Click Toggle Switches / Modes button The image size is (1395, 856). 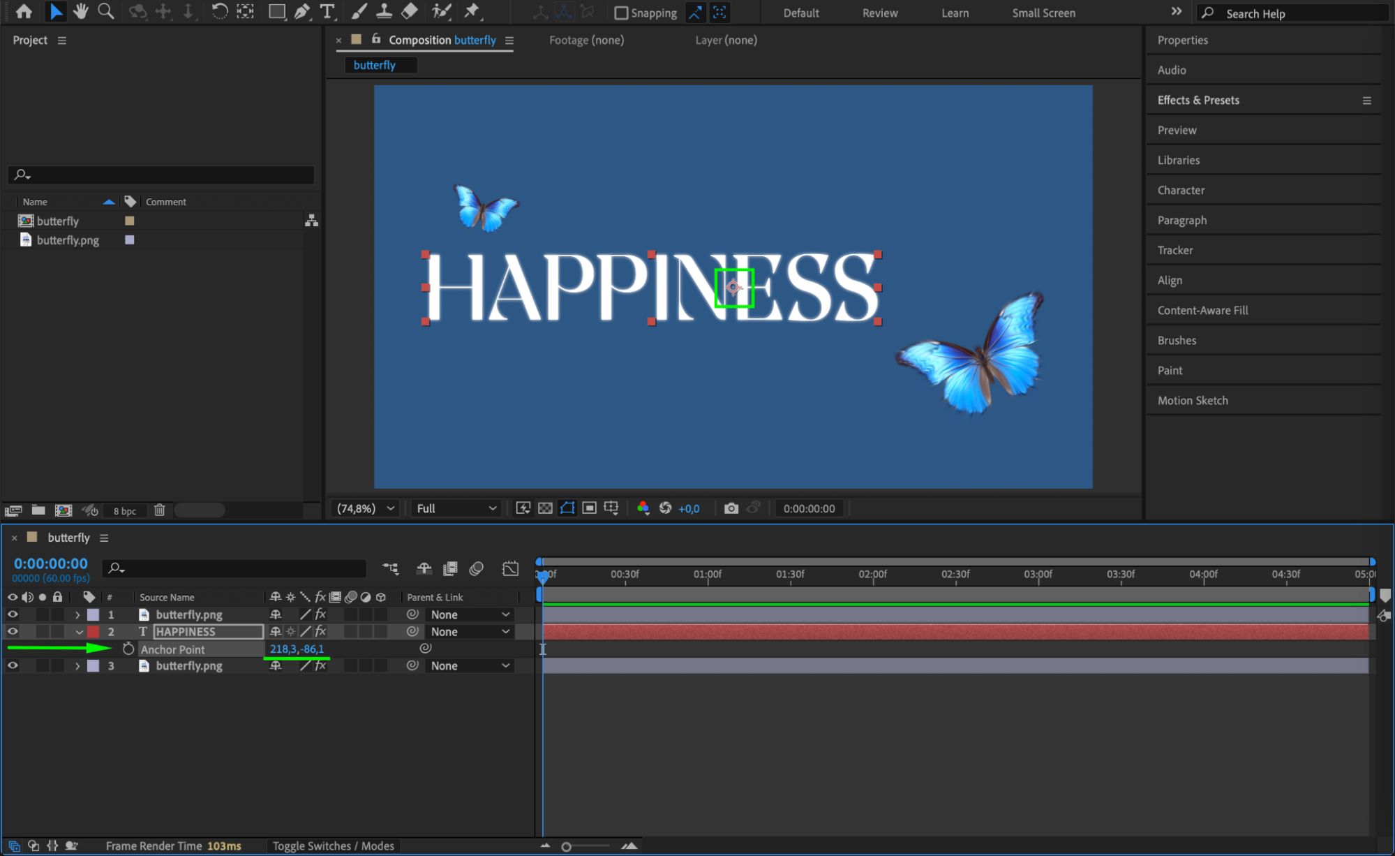point(333,846)
